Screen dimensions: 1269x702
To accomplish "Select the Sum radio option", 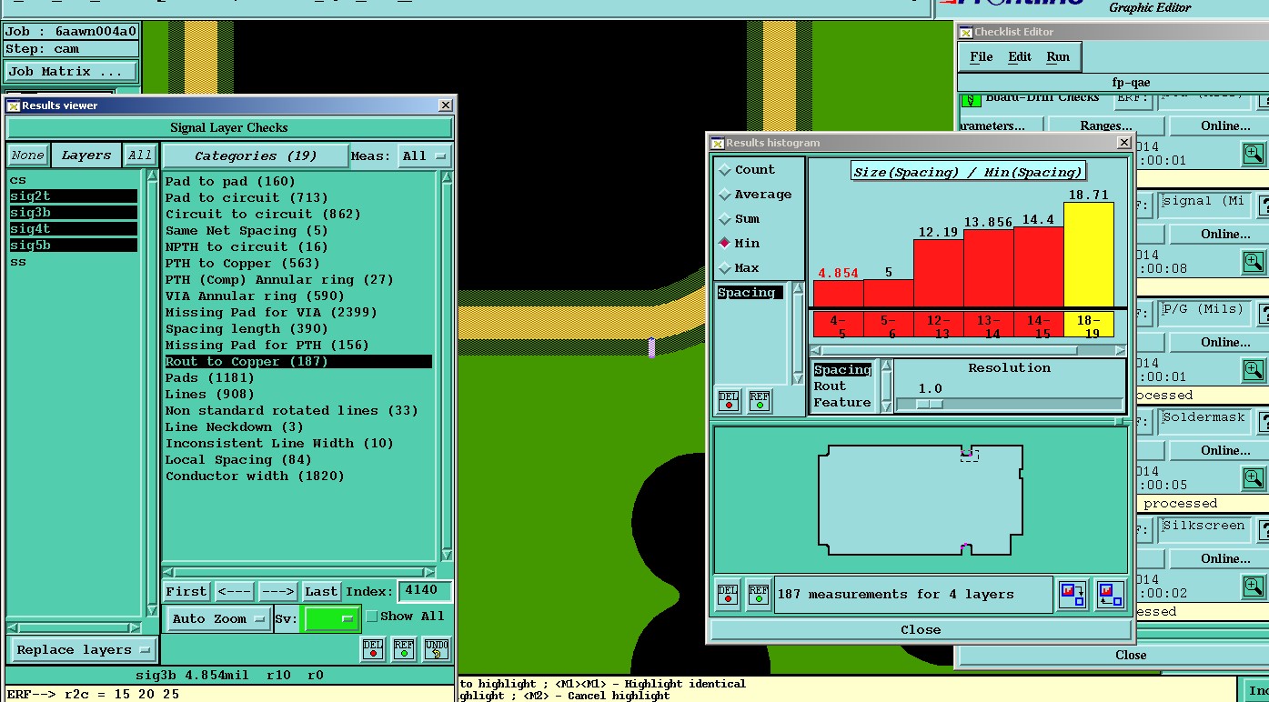I will (725, 219).
